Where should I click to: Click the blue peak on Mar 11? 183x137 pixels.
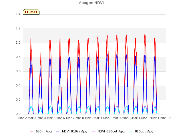click(x=107, y=55)
